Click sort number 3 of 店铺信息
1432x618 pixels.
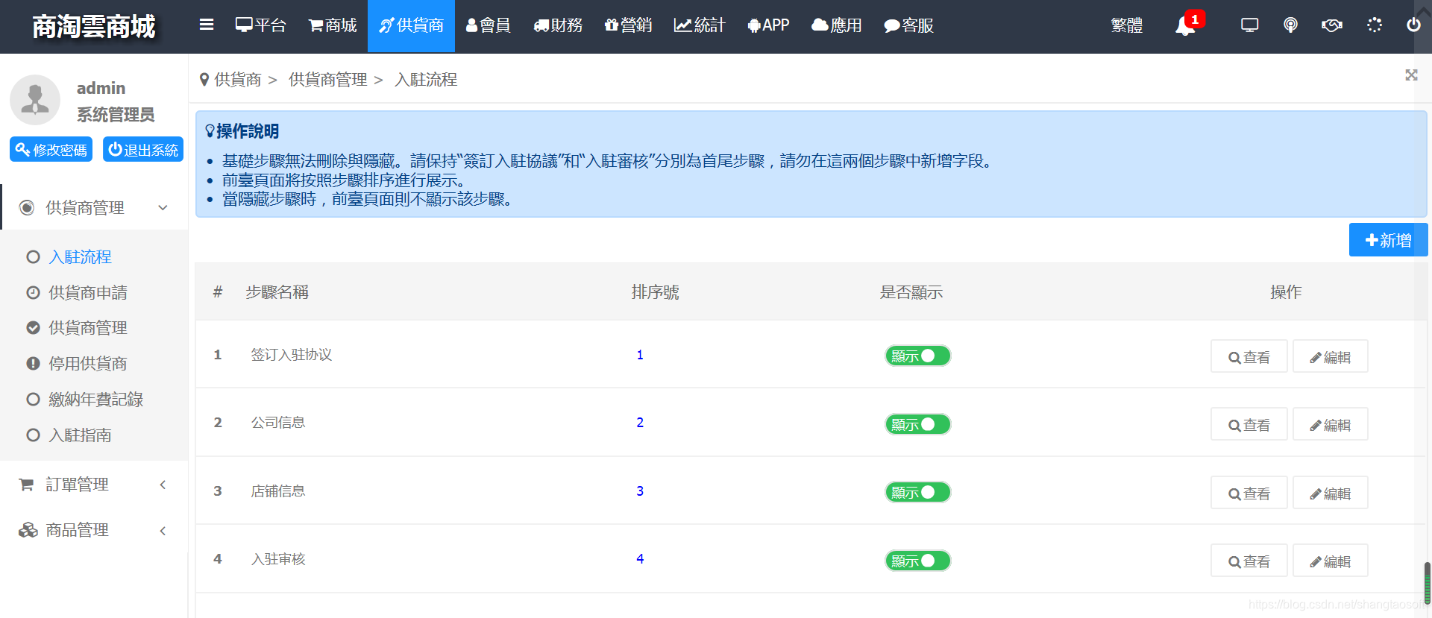pyautogui.click(x=640, y=491)
